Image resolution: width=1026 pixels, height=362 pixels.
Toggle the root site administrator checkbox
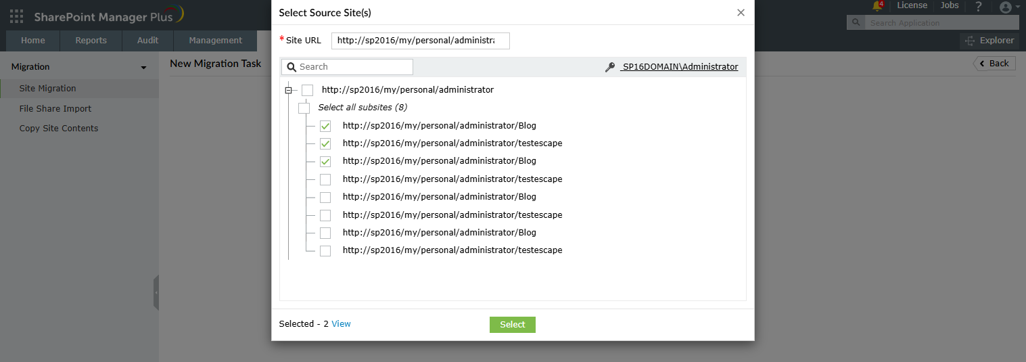[x=308, y=90]
